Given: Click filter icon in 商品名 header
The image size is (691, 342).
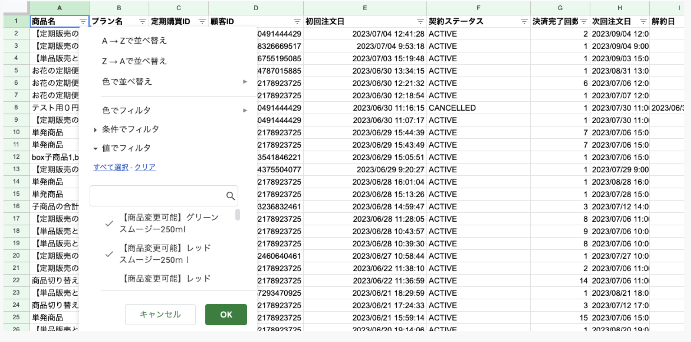Looking at the screenshot, I should coord(83,22).
